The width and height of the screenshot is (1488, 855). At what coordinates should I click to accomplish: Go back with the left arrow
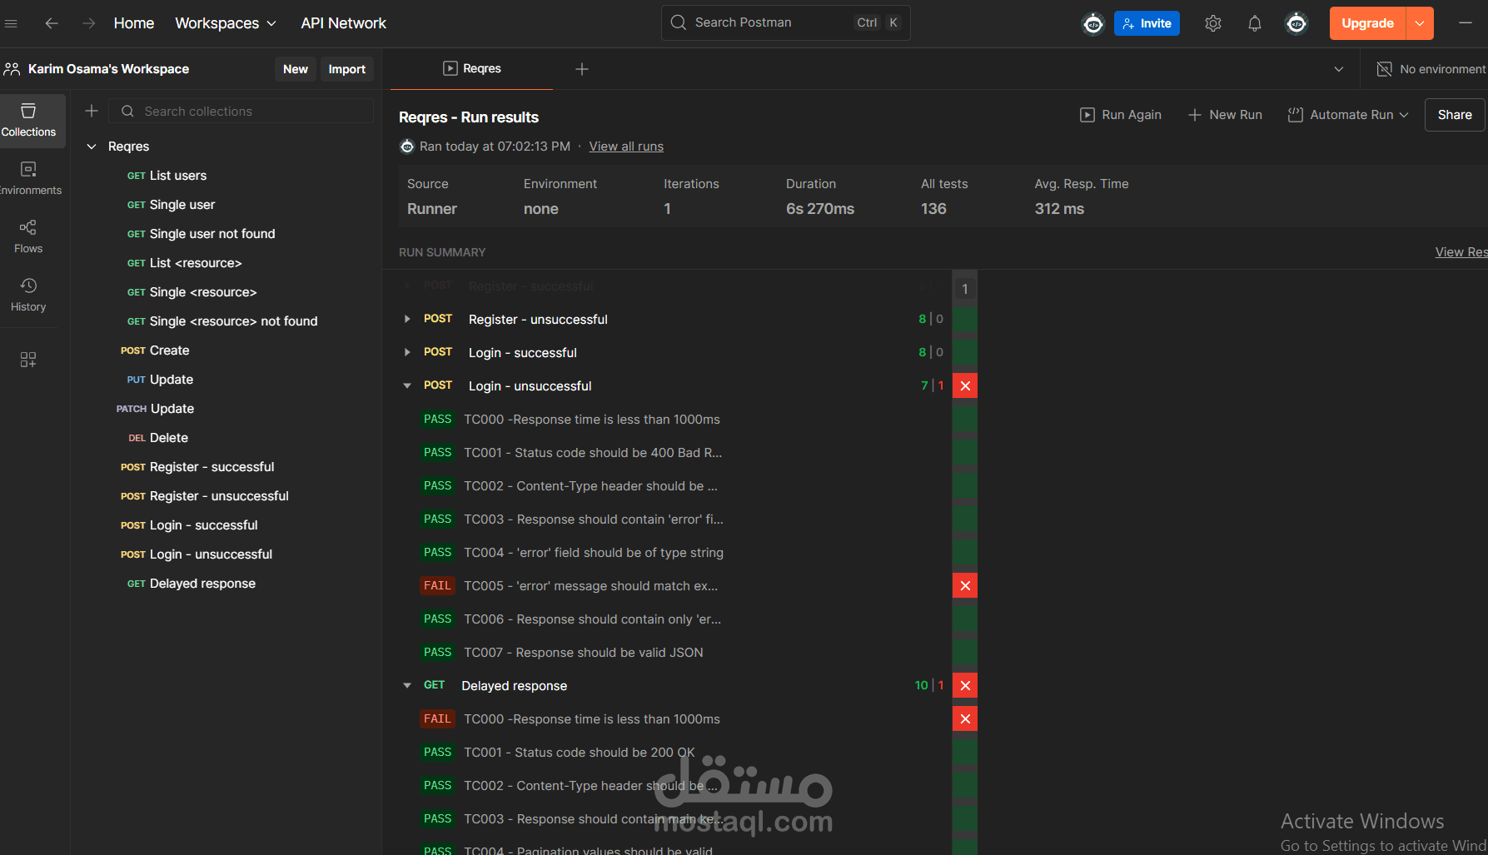point(52,23)
